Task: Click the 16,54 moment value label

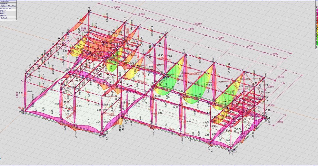Action: coord(209,85)
